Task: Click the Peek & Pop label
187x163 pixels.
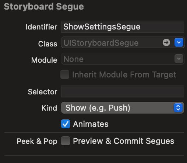Action: pos(37,141)
